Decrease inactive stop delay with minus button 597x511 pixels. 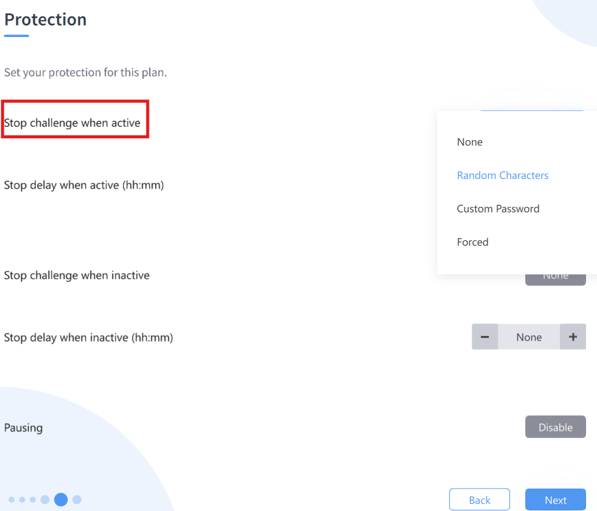pyautogui.click(x=485, y=337)
